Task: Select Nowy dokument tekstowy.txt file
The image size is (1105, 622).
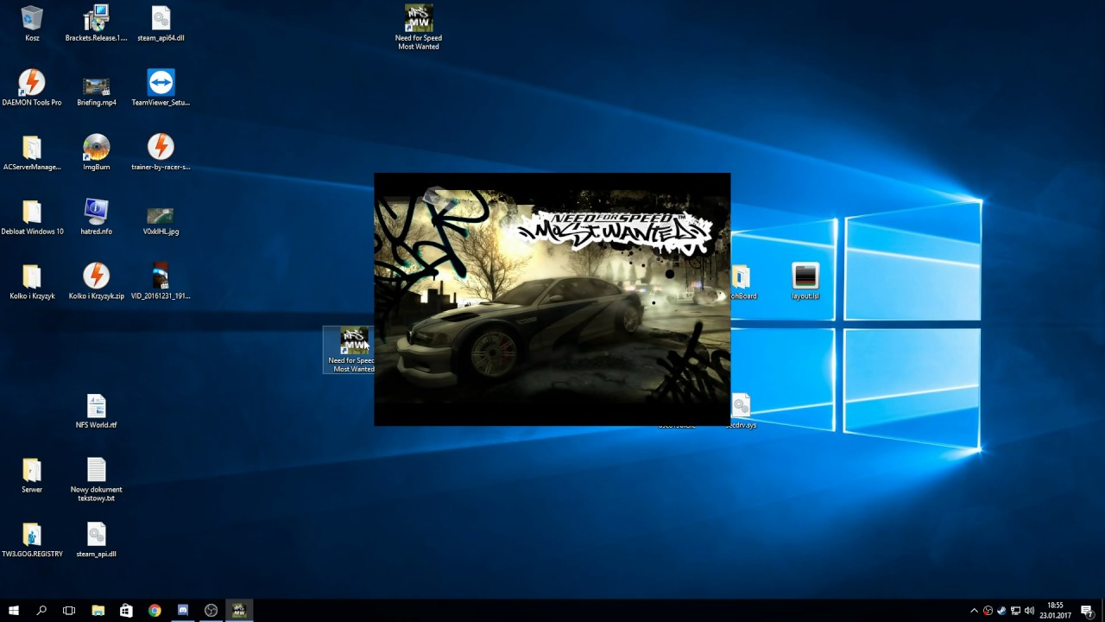Action: tap(96, 479)
